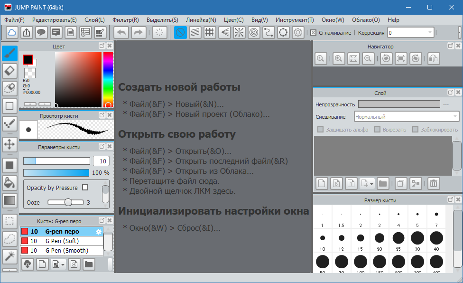Check Защищать альфа option
The image size is (463, 283).
(320, 129)
